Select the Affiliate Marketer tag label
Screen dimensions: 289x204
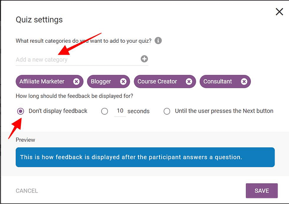(x=42, y=81)
